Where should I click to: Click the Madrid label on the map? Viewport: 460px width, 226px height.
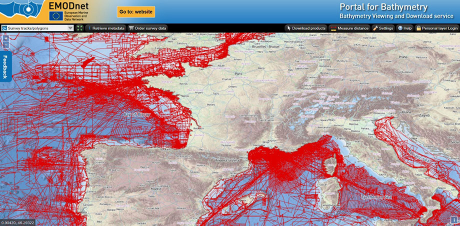pyautogui.click(x=156, y=188)
